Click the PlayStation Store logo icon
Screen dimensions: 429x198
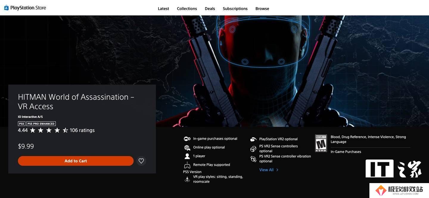point(6,8)
